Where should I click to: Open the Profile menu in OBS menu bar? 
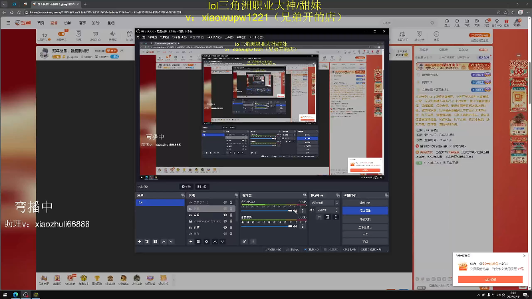tap(197, 37)
